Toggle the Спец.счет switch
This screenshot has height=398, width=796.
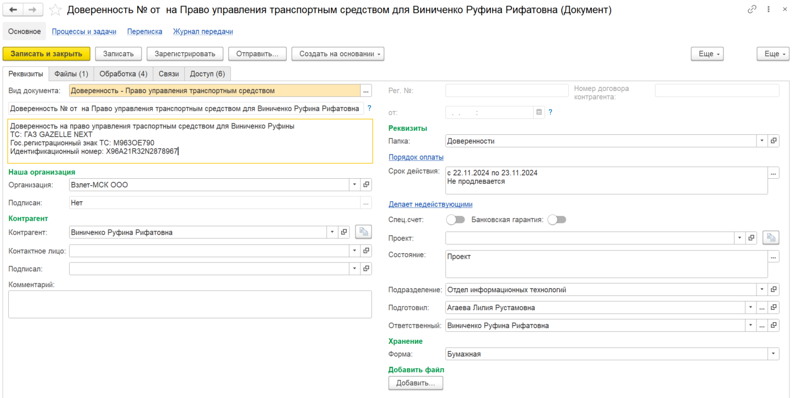(x=455, y=220)
